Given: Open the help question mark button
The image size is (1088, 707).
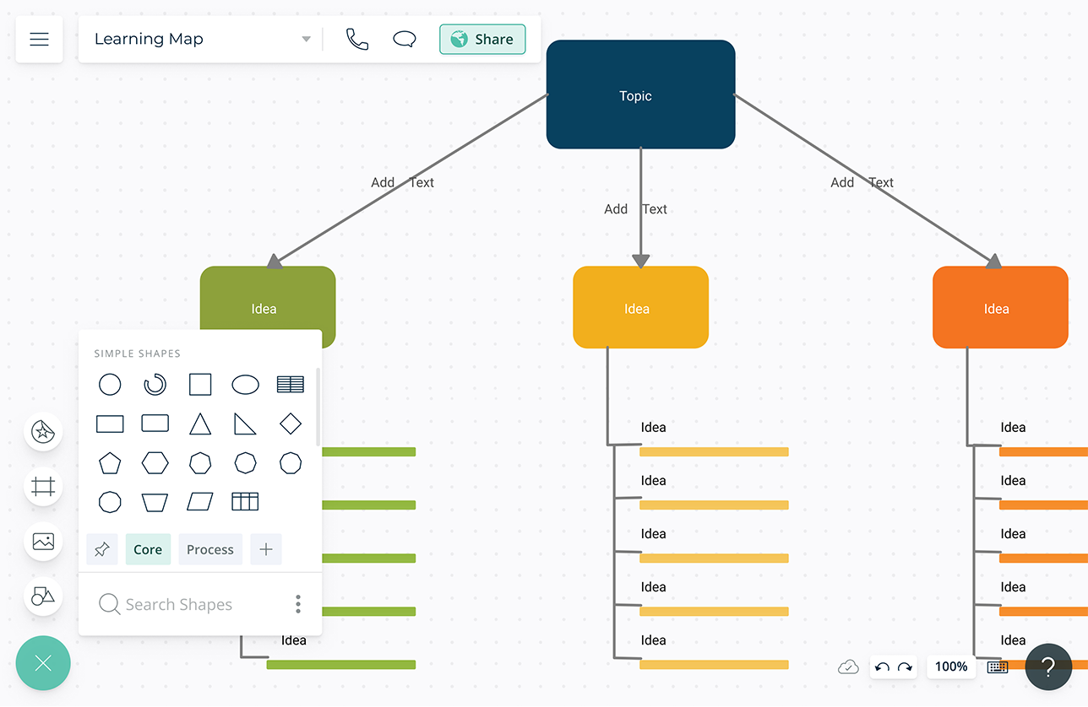Looking at the screenshot, I should coord(1048,667).
